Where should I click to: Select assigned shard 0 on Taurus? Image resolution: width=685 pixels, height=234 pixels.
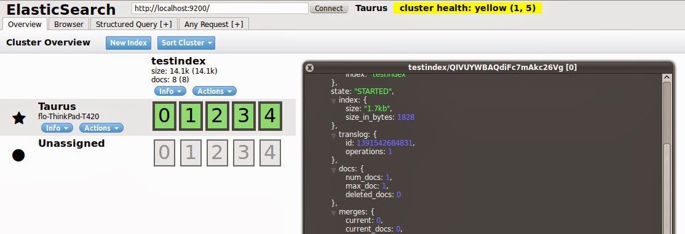click(164, 116)
